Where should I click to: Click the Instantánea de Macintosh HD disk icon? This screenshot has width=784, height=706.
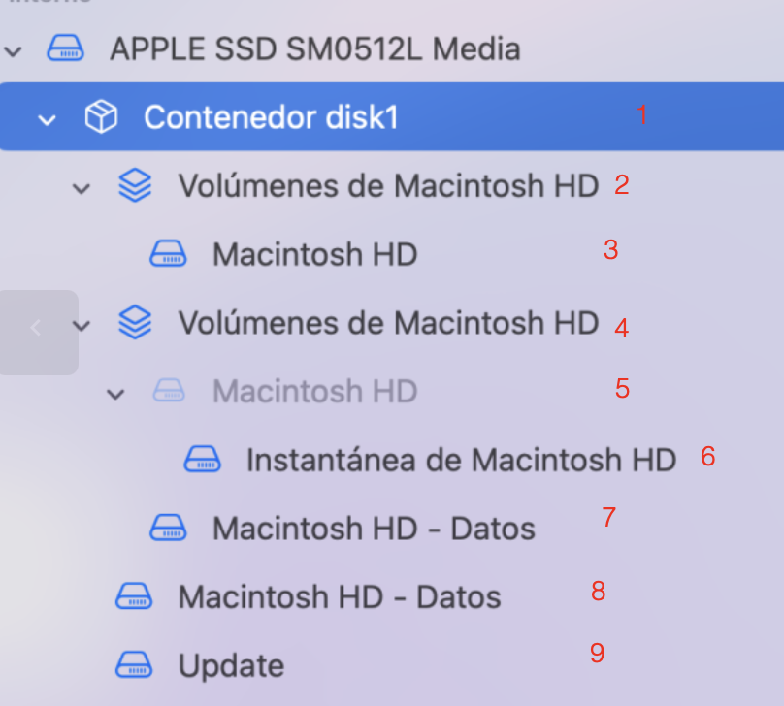tap(203, 460)
